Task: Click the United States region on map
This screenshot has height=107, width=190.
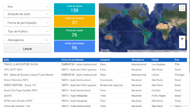Action: tap(138, 22)
